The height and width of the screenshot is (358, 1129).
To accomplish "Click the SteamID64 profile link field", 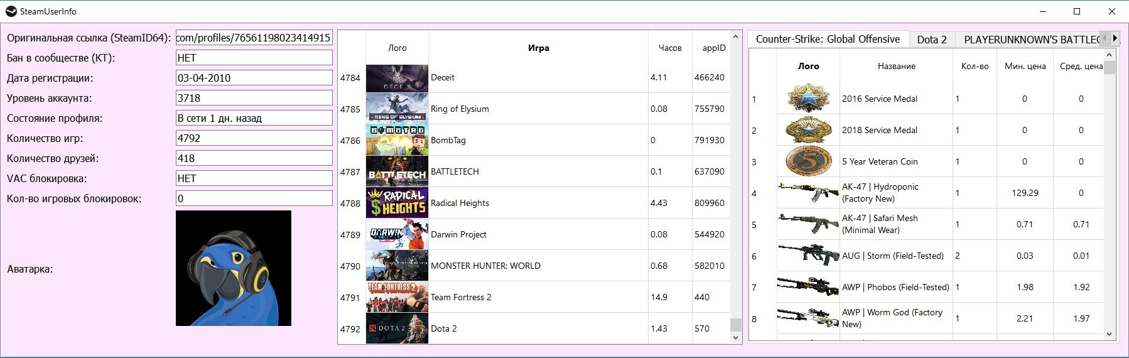I will pyautogui.click(x=254, y=38).
